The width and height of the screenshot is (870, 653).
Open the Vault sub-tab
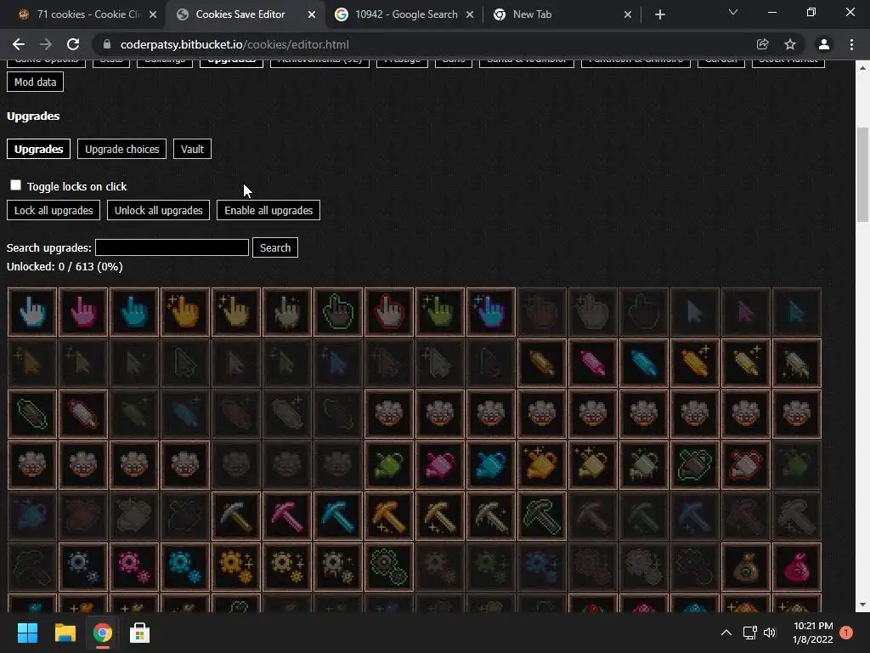192,149
